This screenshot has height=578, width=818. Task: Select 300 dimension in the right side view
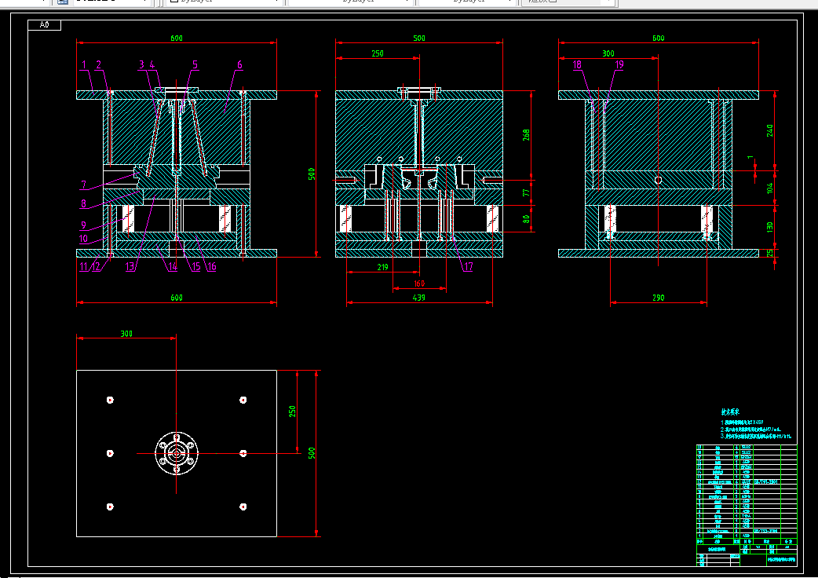tap(608, 53)
